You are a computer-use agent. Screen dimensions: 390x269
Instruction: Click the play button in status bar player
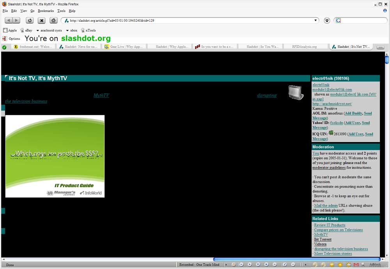[x=250, y=265]
